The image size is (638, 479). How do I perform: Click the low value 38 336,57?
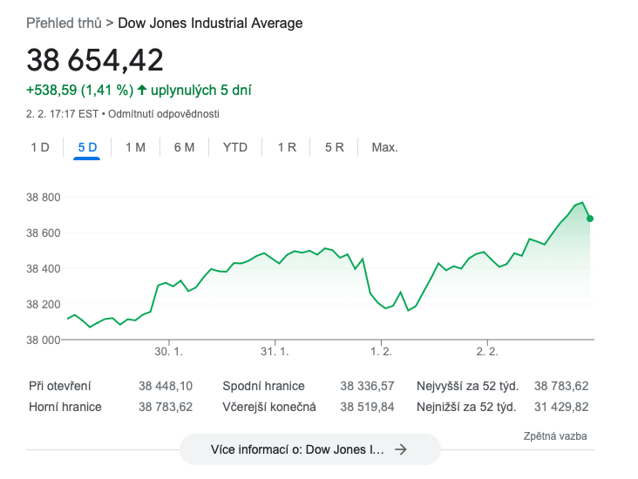367,386
